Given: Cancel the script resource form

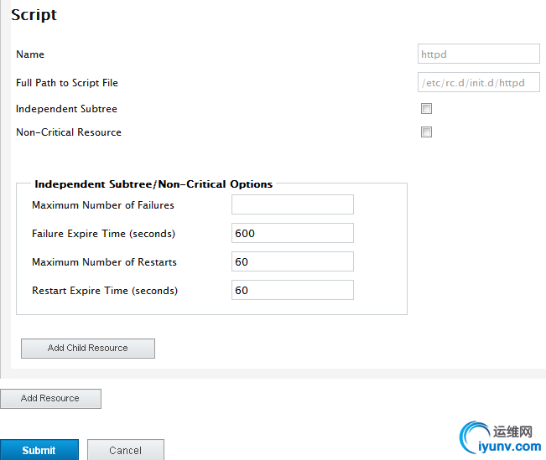Looking at the screenshot, I should (x=125, y=450).
